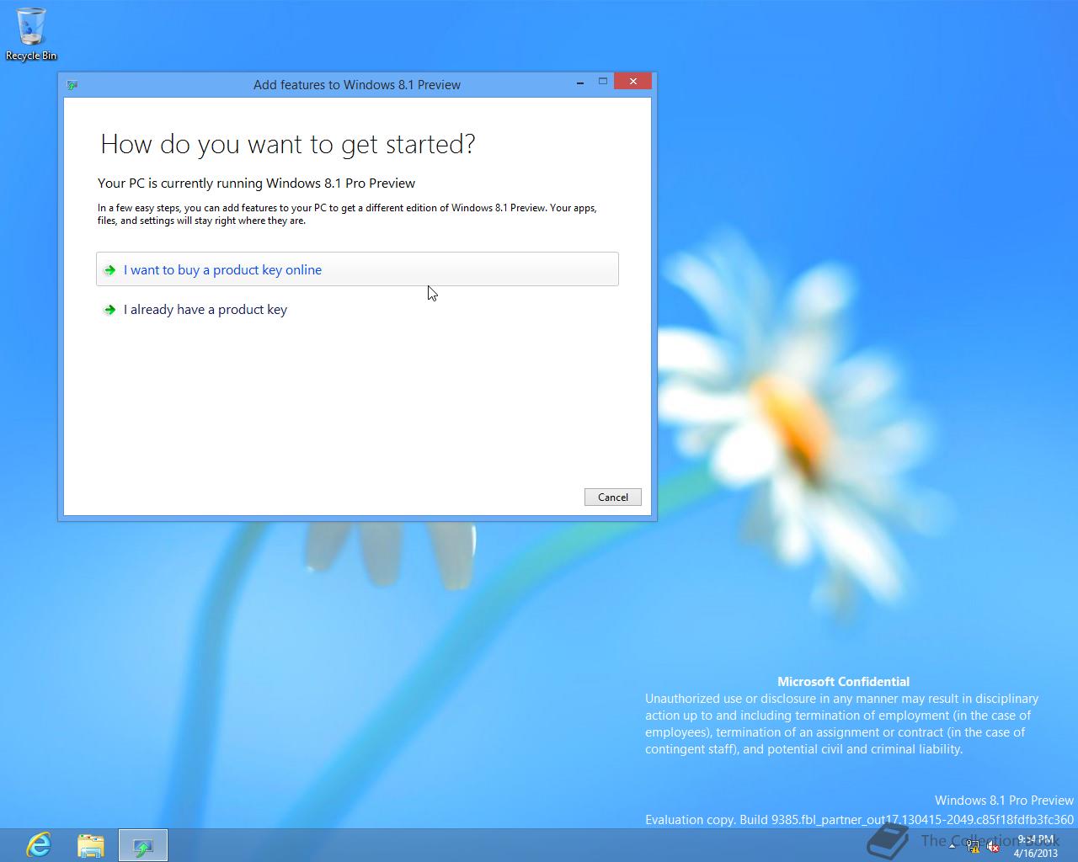Open the network status tray icon
Image resolution: width=1078 pixels, height=862 pixels.
(973, 846)
